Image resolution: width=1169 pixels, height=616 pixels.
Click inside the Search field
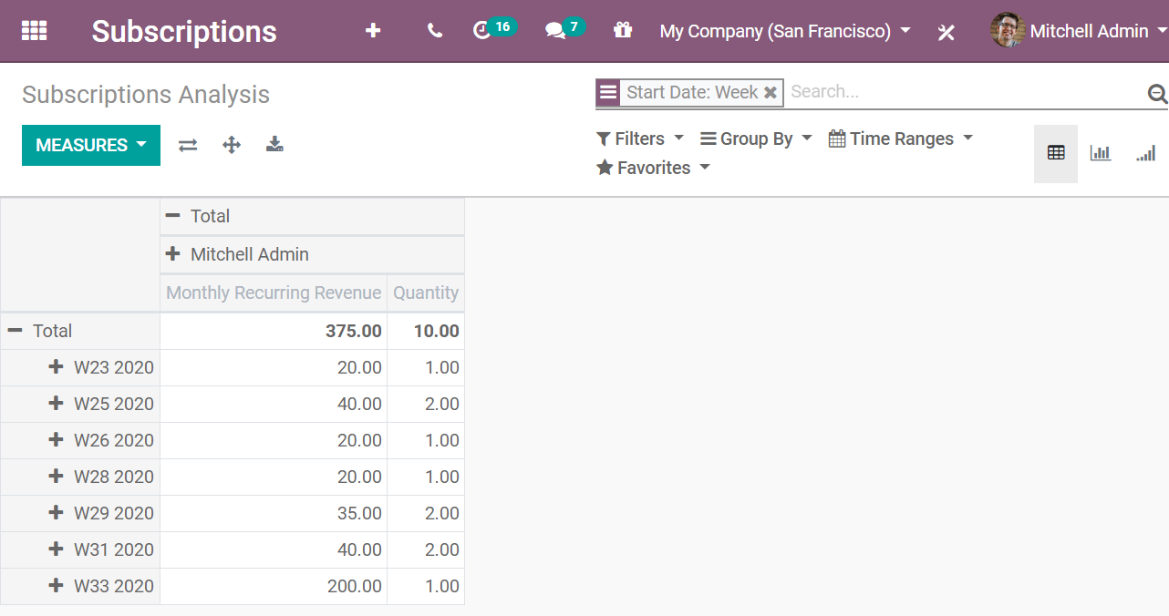(x=912, y=91)
